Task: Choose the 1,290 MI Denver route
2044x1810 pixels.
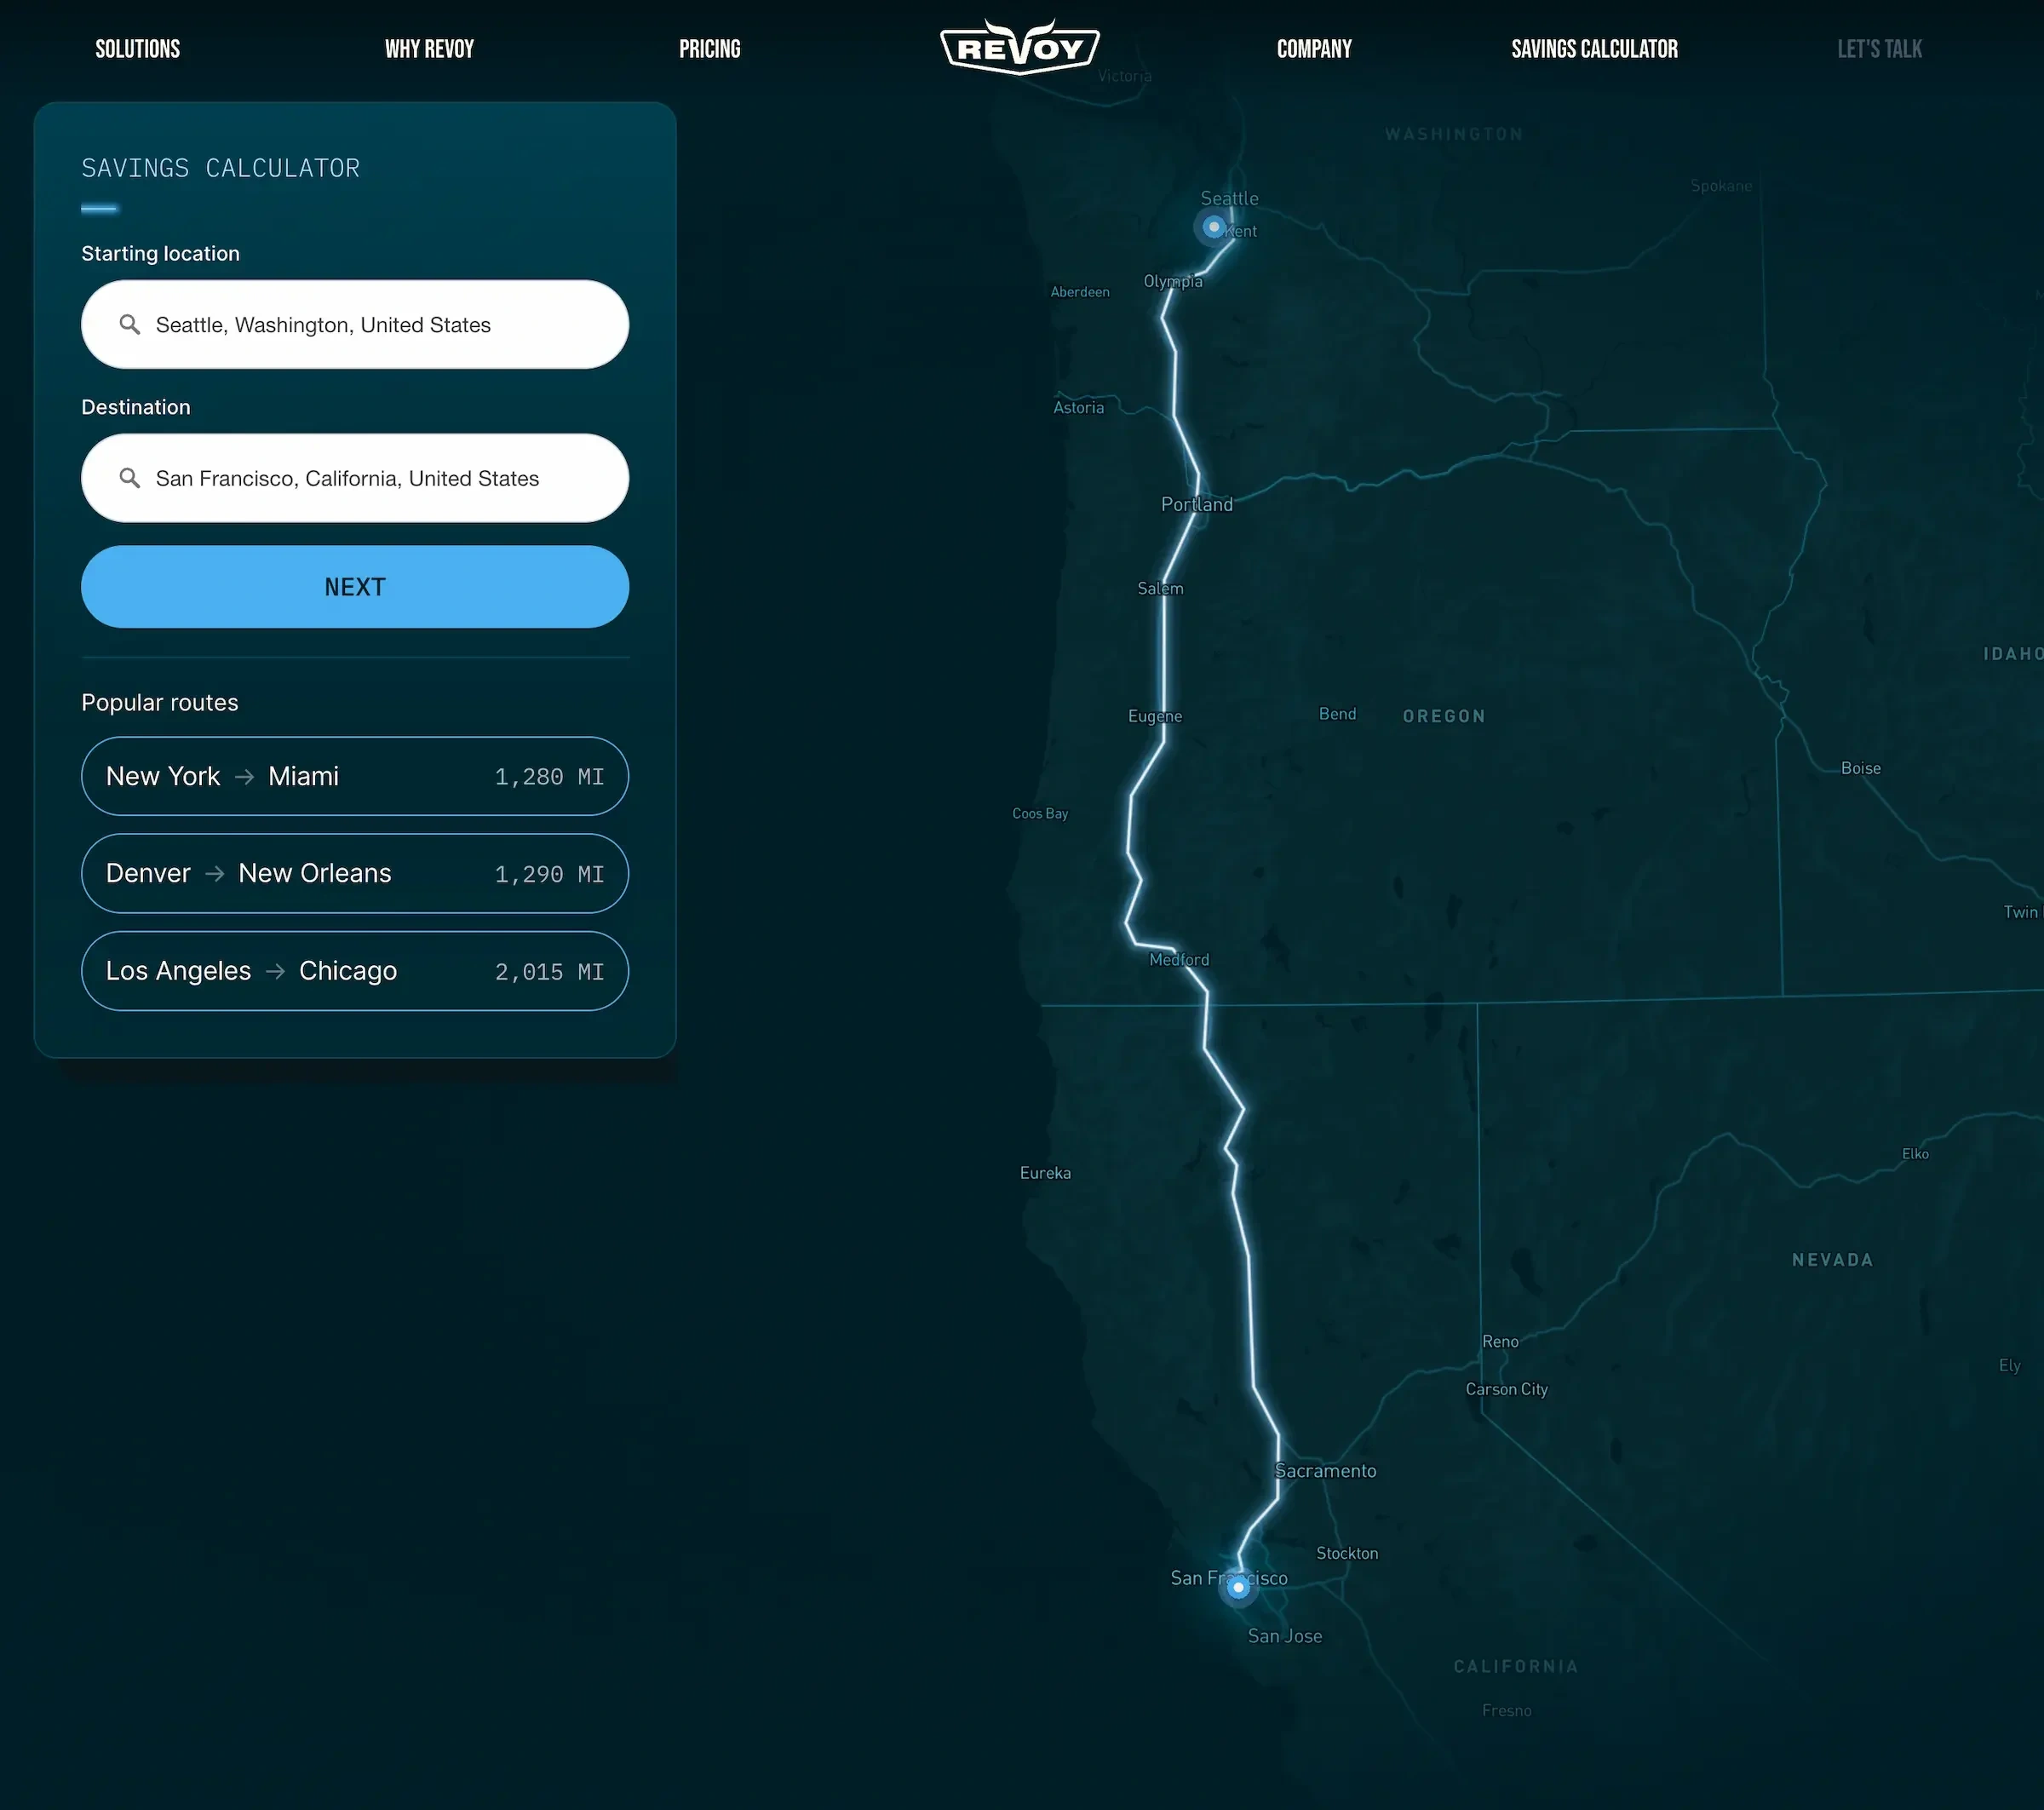Action: 355,874
